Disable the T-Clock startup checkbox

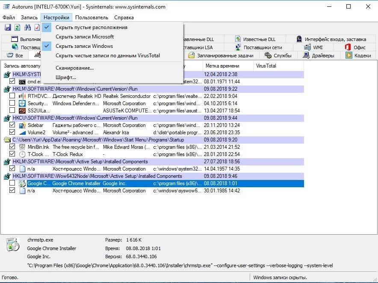[12, 154]
